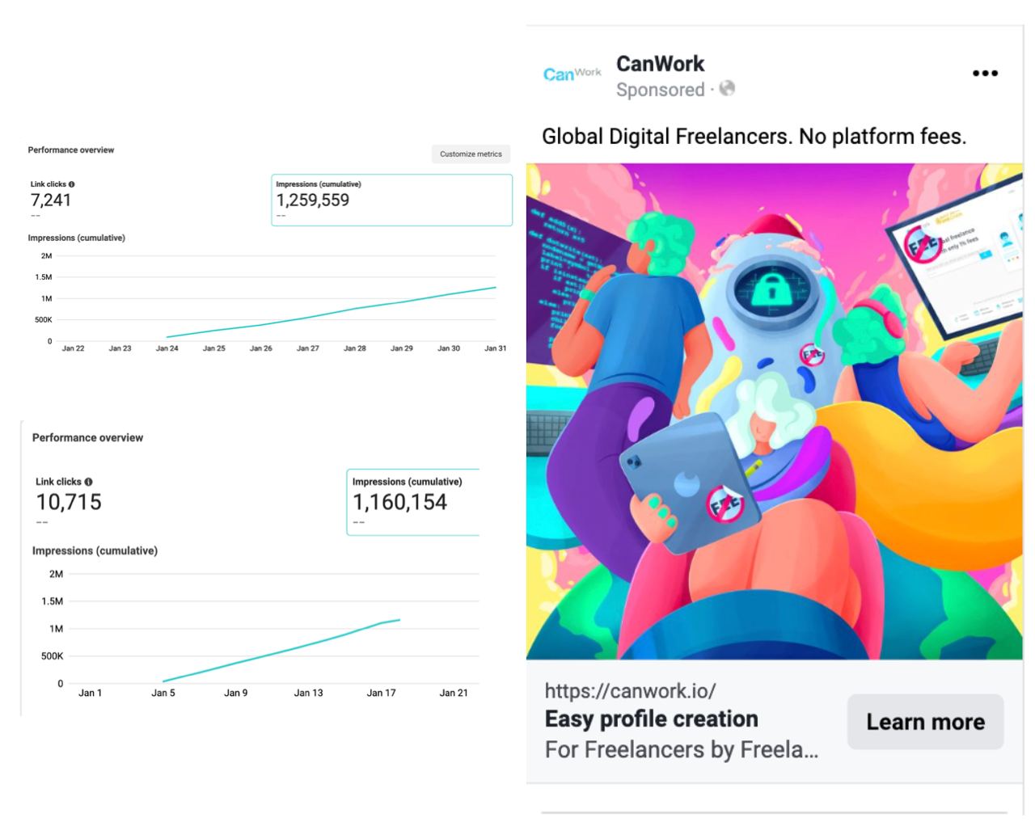Click the info icon beside the second Link clicks
Image resolution: width=1035 pixels, height=839 pixels.
(88, 482)
